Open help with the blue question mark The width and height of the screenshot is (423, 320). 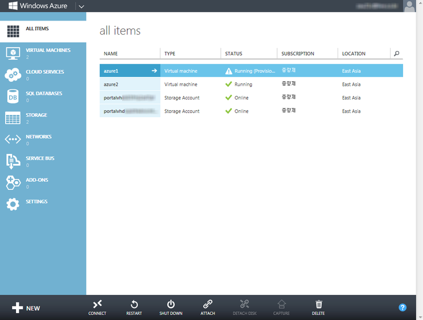(x=403, y=307)
